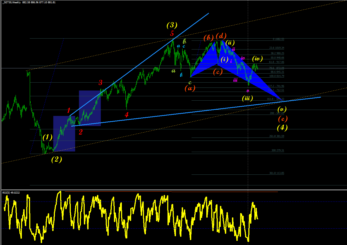The width and height of the screenshot is (347, 245).
Task: Click the yellow (3) wave label
Action: click(x=172, y=25)
